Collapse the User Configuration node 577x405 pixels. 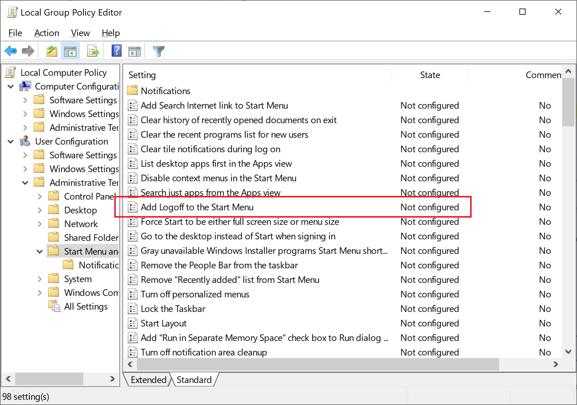(10, 141)
